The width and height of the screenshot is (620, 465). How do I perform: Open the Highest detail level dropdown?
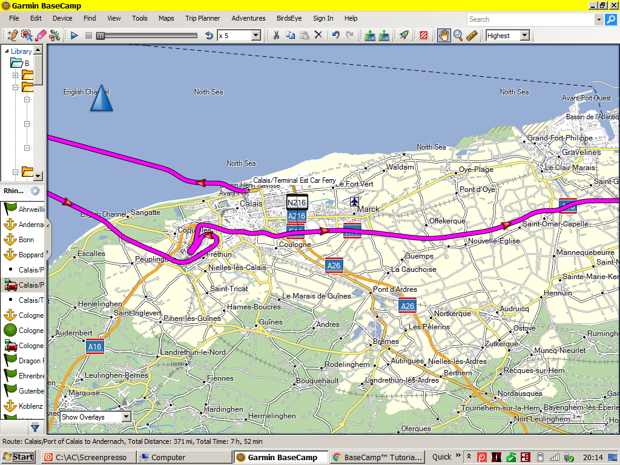pos(524,36)
